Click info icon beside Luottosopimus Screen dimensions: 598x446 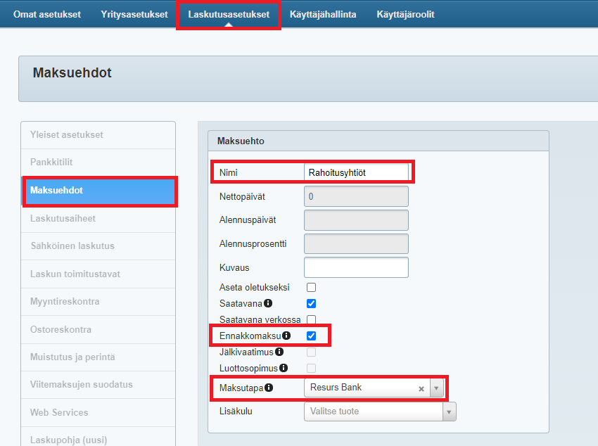(x=284, y=368)
